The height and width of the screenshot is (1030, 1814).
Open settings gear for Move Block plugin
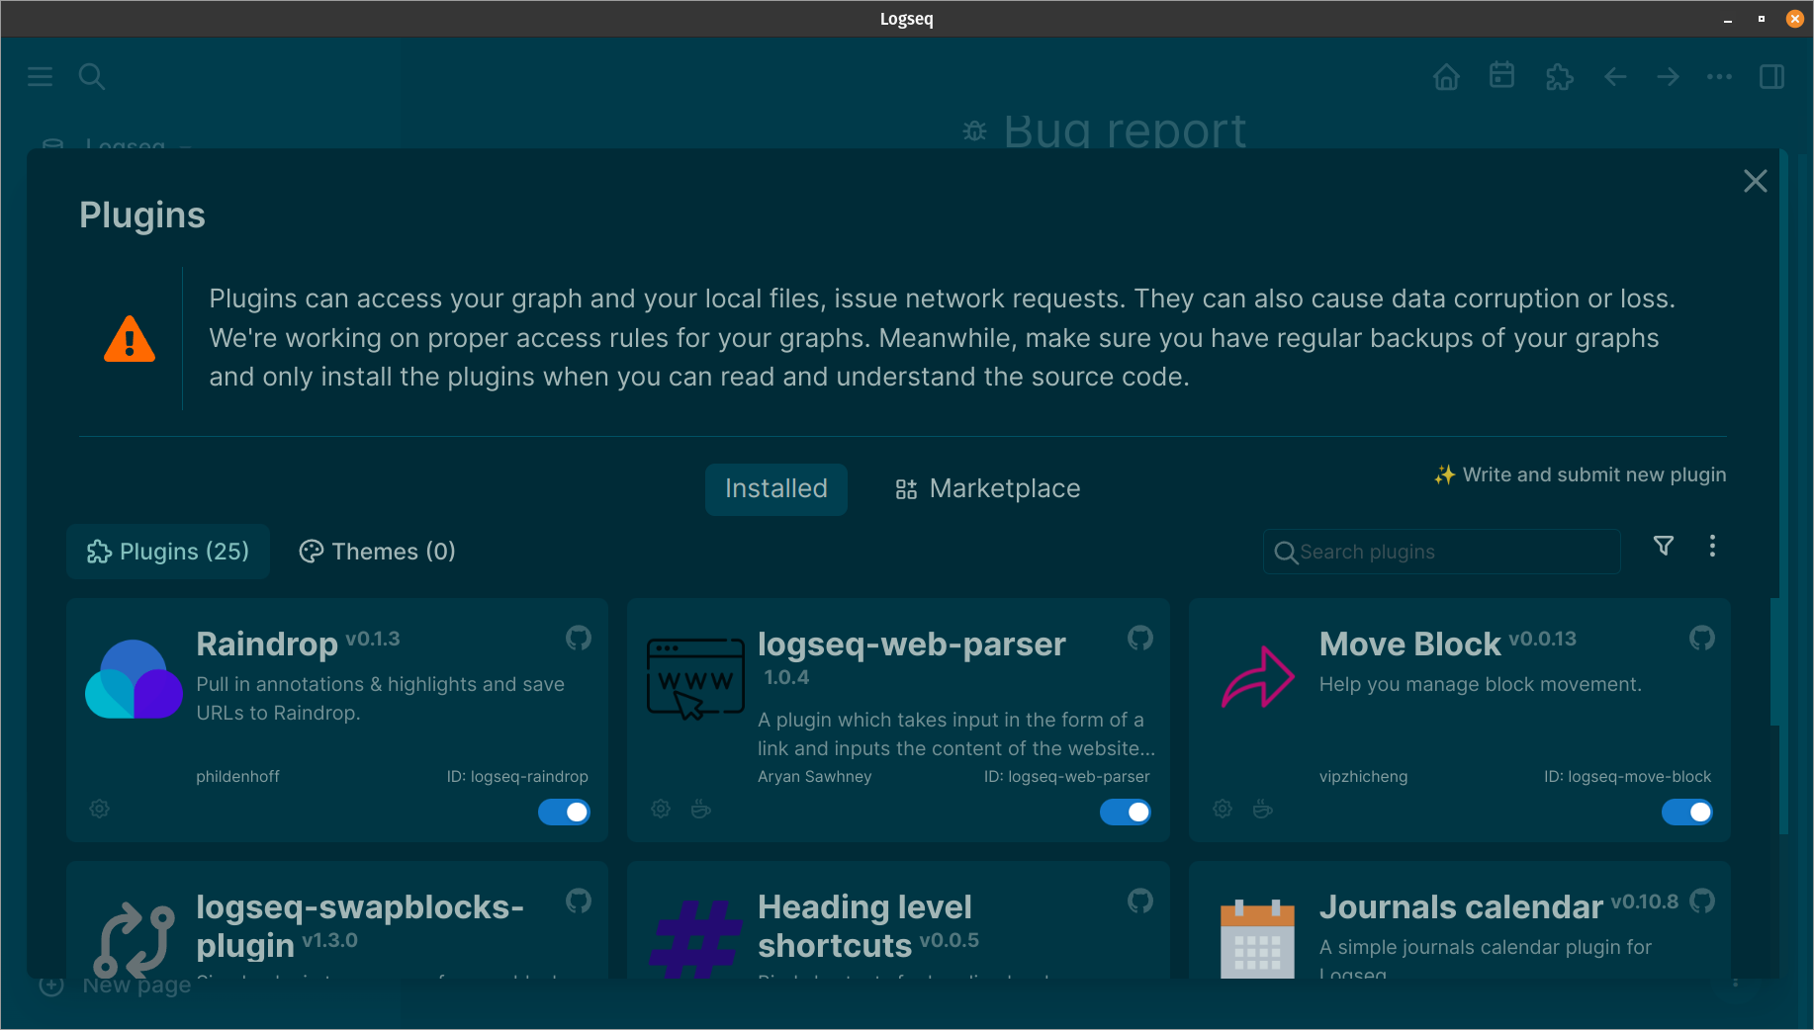(1222, 809)
